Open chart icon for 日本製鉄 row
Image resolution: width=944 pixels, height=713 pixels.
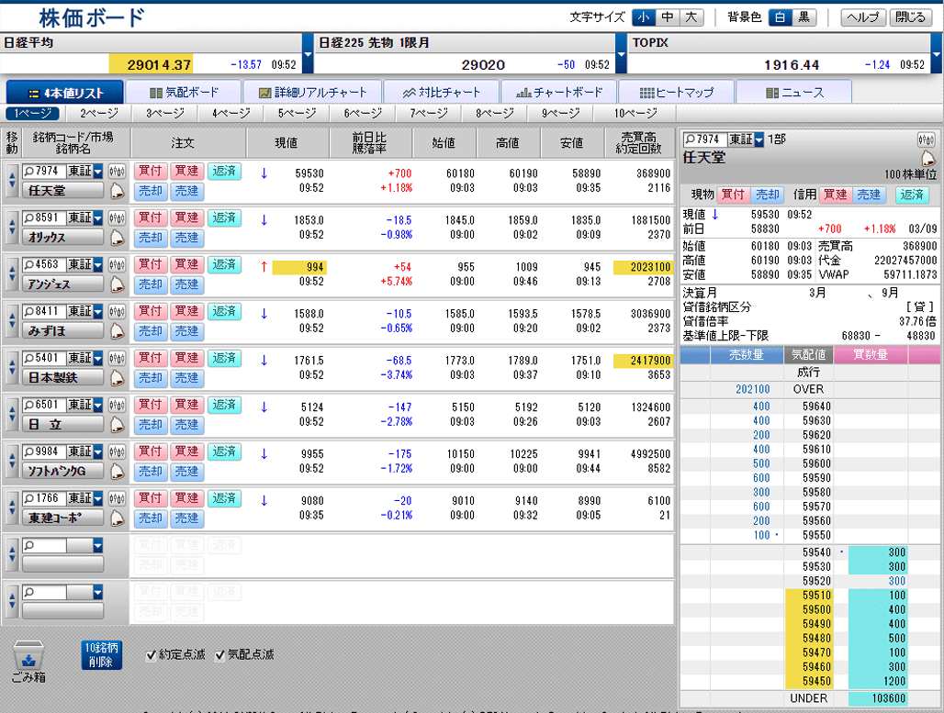[x=117, y=359]
